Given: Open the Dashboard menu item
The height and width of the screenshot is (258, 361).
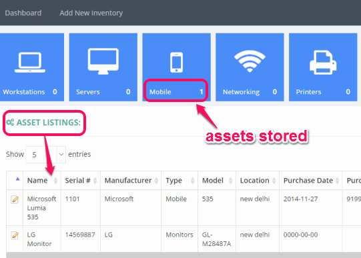Looking at the screenshot, I should [23, 13].
